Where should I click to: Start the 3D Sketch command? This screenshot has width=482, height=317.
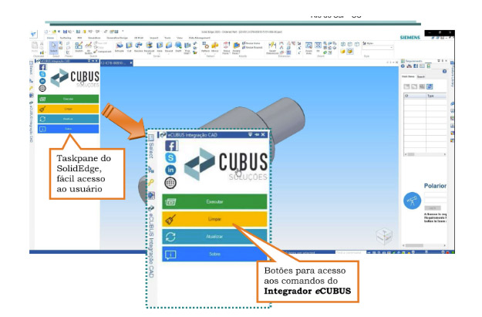click(89, 47)
